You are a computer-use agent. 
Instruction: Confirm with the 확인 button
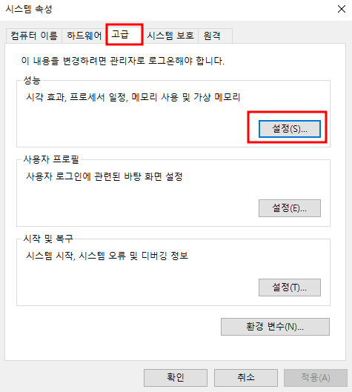click(176, 378)
